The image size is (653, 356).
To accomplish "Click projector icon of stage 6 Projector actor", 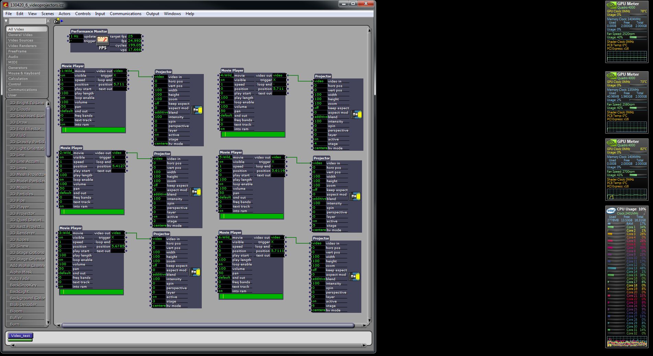I will (354, 277).
